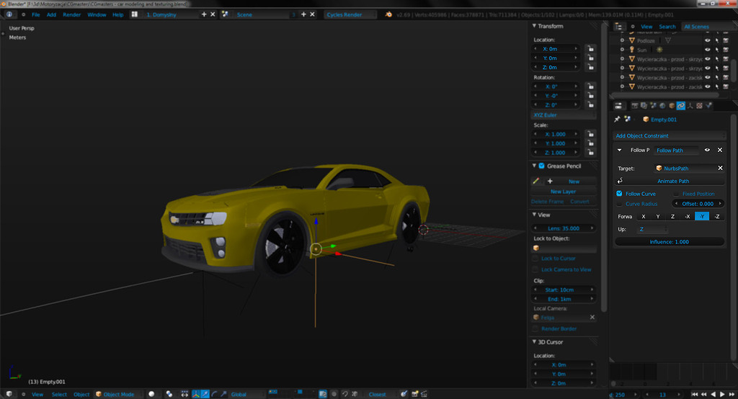
Task: Click the OpenGL render animation clapper icon
Action: point(424,394)
